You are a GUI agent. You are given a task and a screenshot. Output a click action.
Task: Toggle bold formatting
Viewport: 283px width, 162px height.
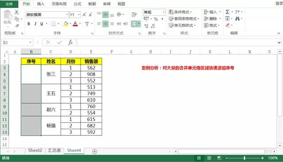(29, 24)
